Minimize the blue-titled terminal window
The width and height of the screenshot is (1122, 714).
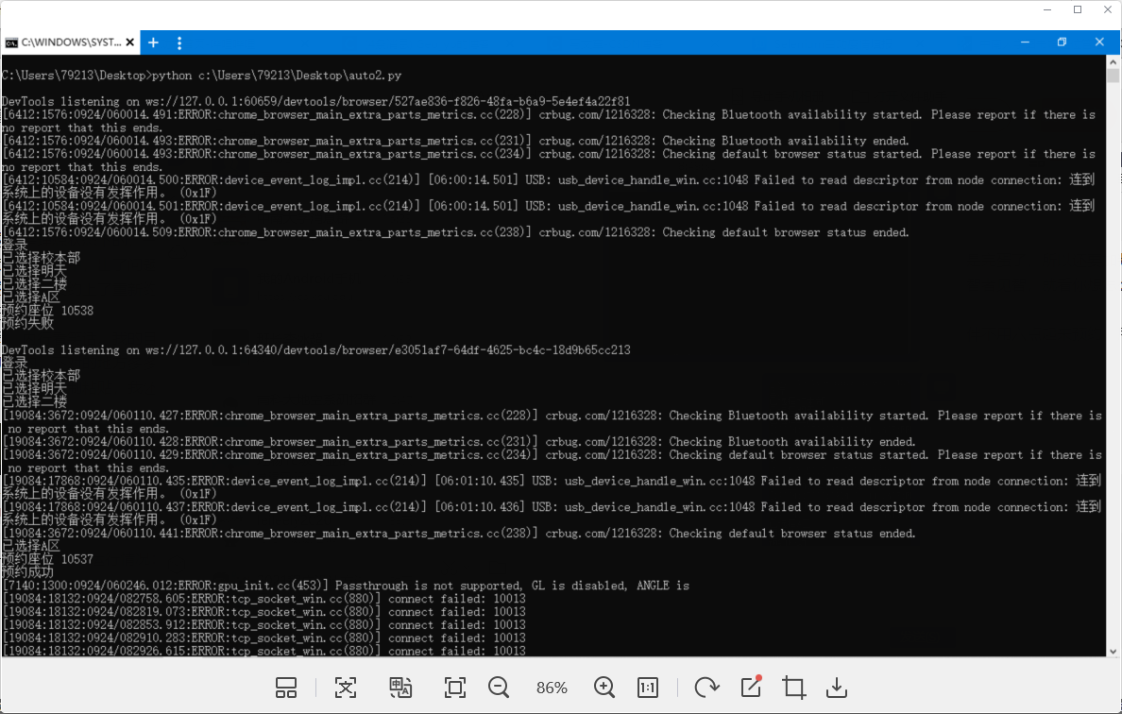tap(1025, 42)
